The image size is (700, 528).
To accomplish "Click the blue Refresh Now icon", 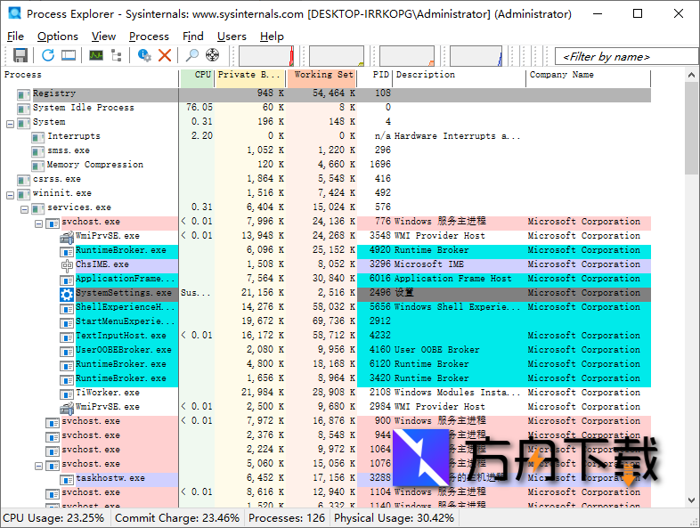I will click(x=47, y=55).
